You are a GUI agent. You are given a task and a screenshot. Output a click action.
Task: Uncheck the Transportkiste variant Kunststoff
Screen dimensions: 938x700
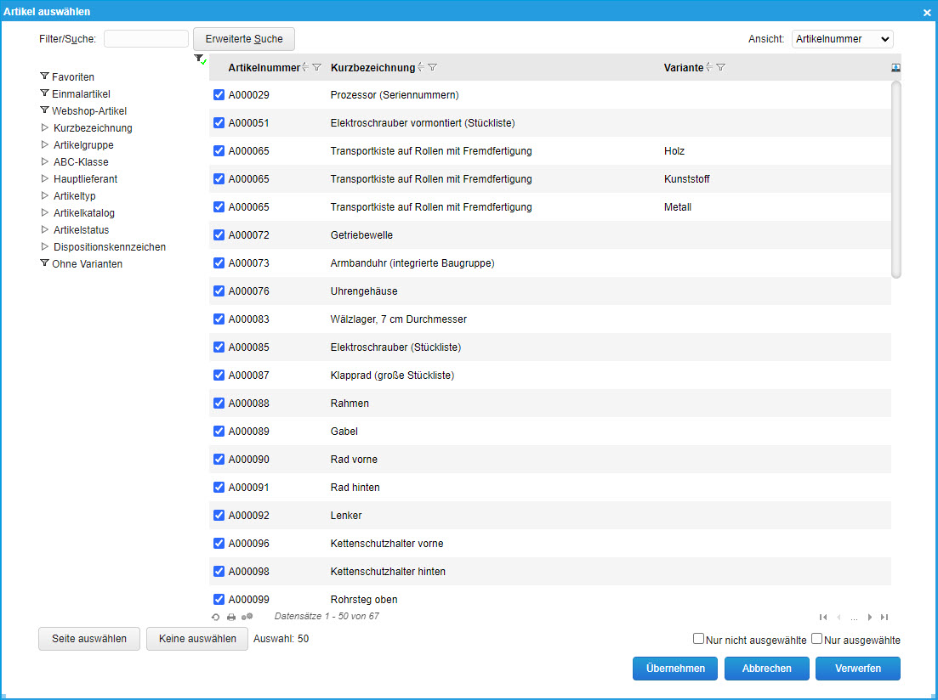pyautogui.click(x=219, y=179)
